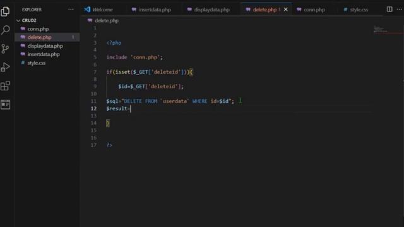The height and width of the screenshot is (227, 404).
Task: Open the Search view in activity bar
Action: coord(5,30)
